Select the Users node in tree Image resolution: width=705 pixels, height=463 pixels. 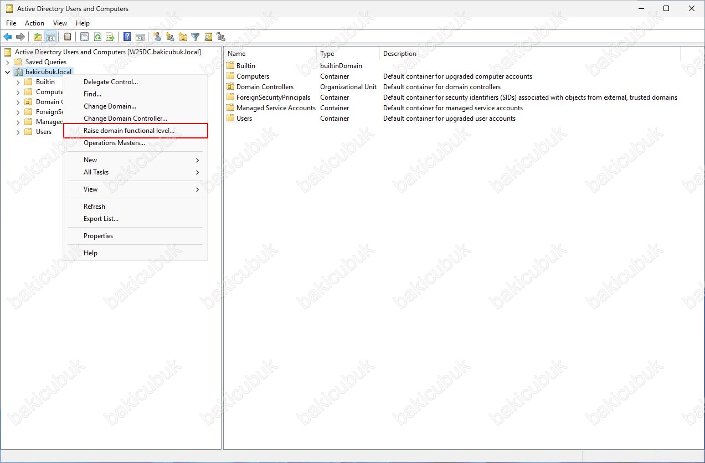click(x=44, y=132)
